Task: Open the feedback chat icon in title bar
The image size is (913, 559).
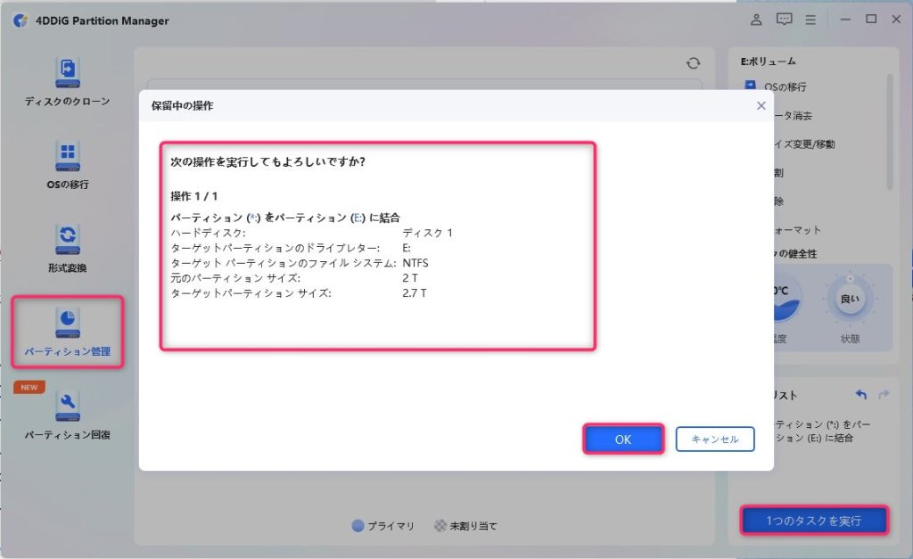Action: coord(784,20)
